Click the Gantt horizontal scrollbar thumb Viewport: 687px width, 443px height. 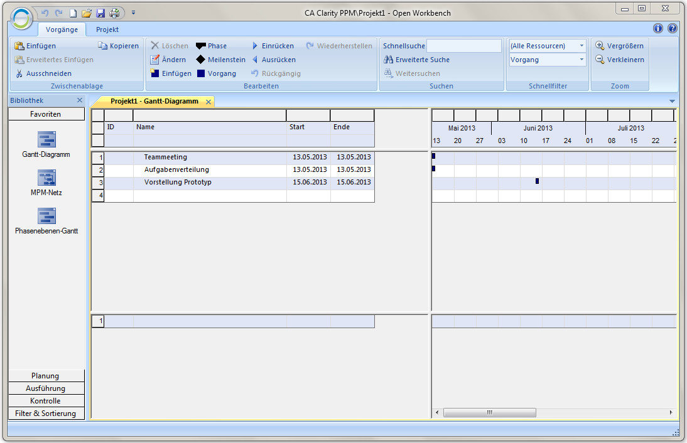489,412
